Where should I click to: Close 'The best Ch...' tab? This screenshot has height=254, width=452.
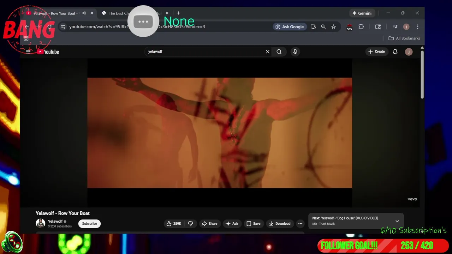pos(167,13)
